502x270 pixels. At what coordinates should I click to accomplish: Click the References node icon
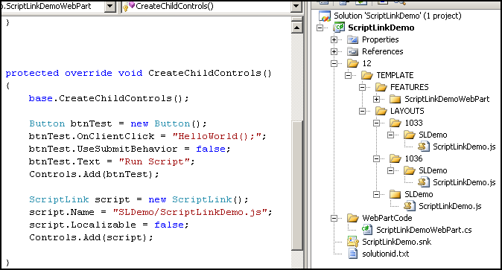[x=352, y=51]
